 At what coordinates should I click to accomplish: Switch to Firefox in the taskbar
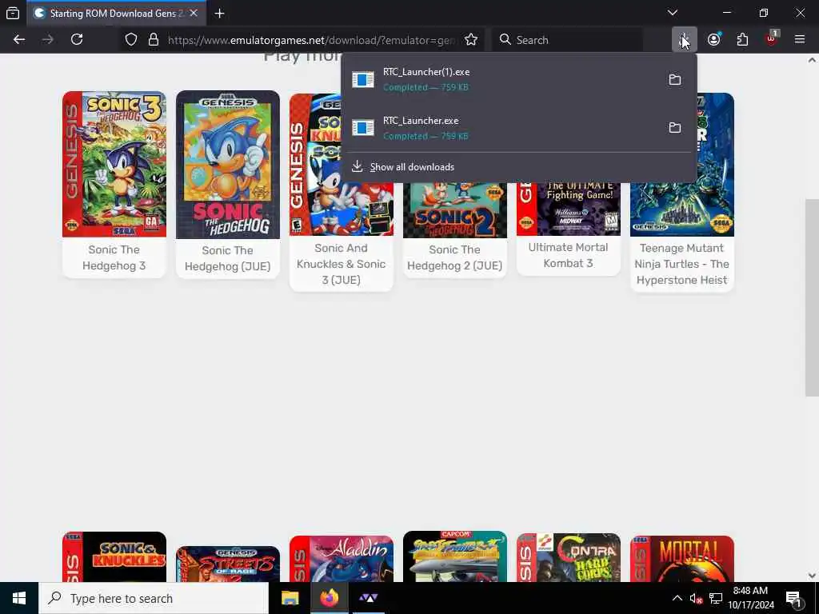coord(329,598)
